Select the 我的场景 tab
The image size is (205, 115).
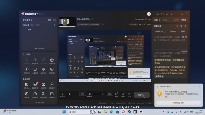click(26, 25)
